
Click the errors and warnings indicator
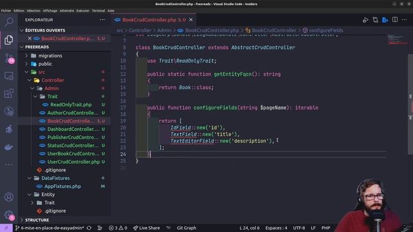click(118, 227)
